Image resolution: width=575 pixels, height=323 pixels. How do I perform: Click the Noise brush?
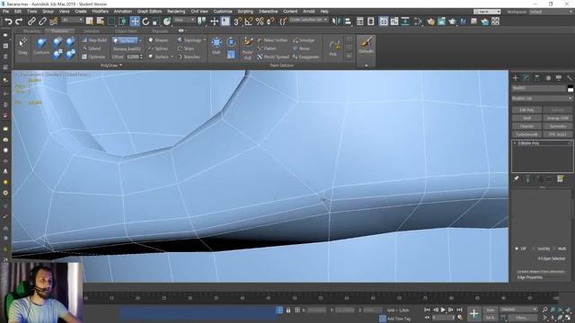tap(301, 48)
